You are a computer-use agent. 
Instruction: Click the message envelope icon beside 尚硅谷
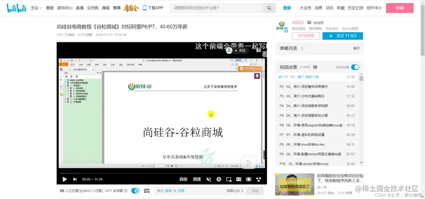point(309,22)
